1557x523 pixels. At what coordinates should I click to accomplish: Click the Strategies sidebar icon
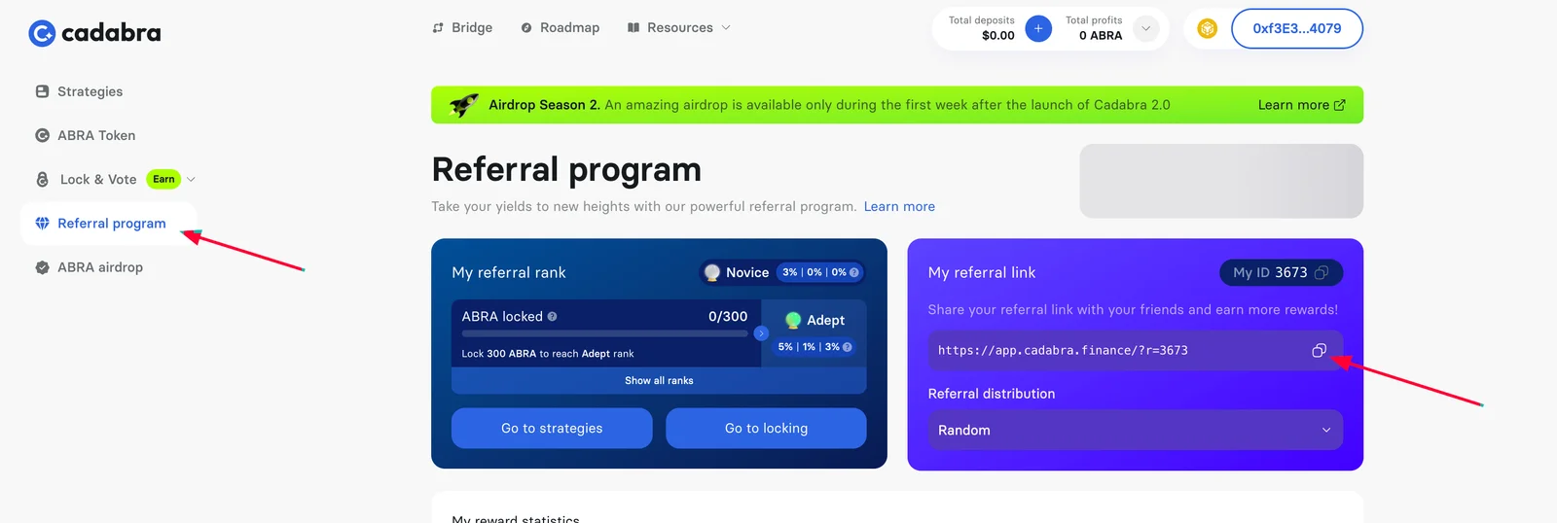tap(42, 91)
